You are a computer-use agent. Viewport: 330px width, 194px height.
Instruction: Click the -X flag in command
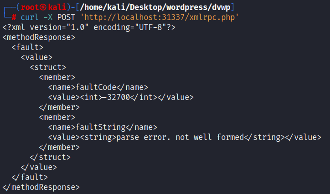point(48,17)
